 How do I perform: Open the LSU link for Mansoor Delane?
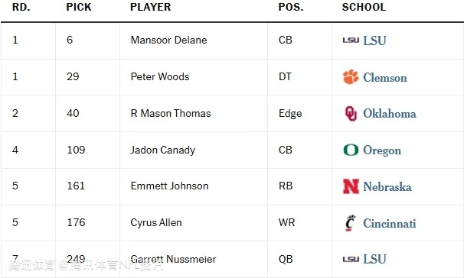coord(374,40)
